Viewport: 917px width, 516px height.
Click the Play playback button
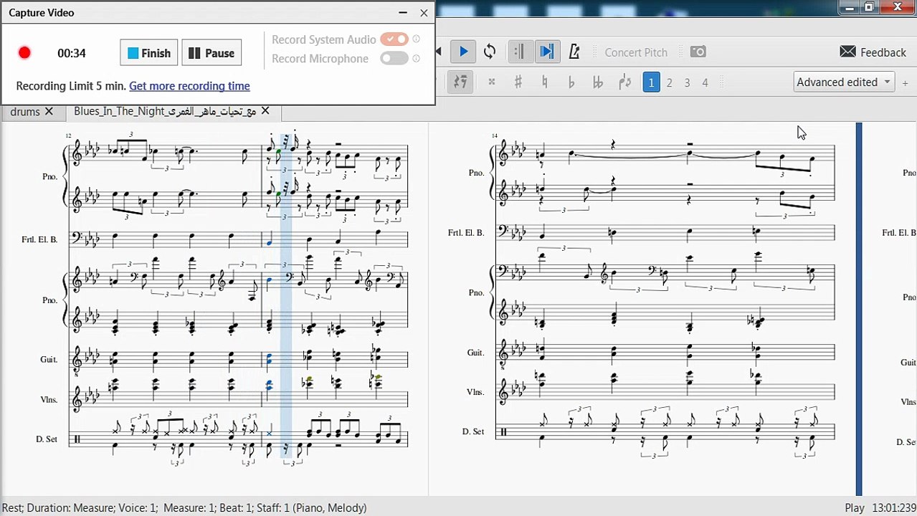[463, 52]
